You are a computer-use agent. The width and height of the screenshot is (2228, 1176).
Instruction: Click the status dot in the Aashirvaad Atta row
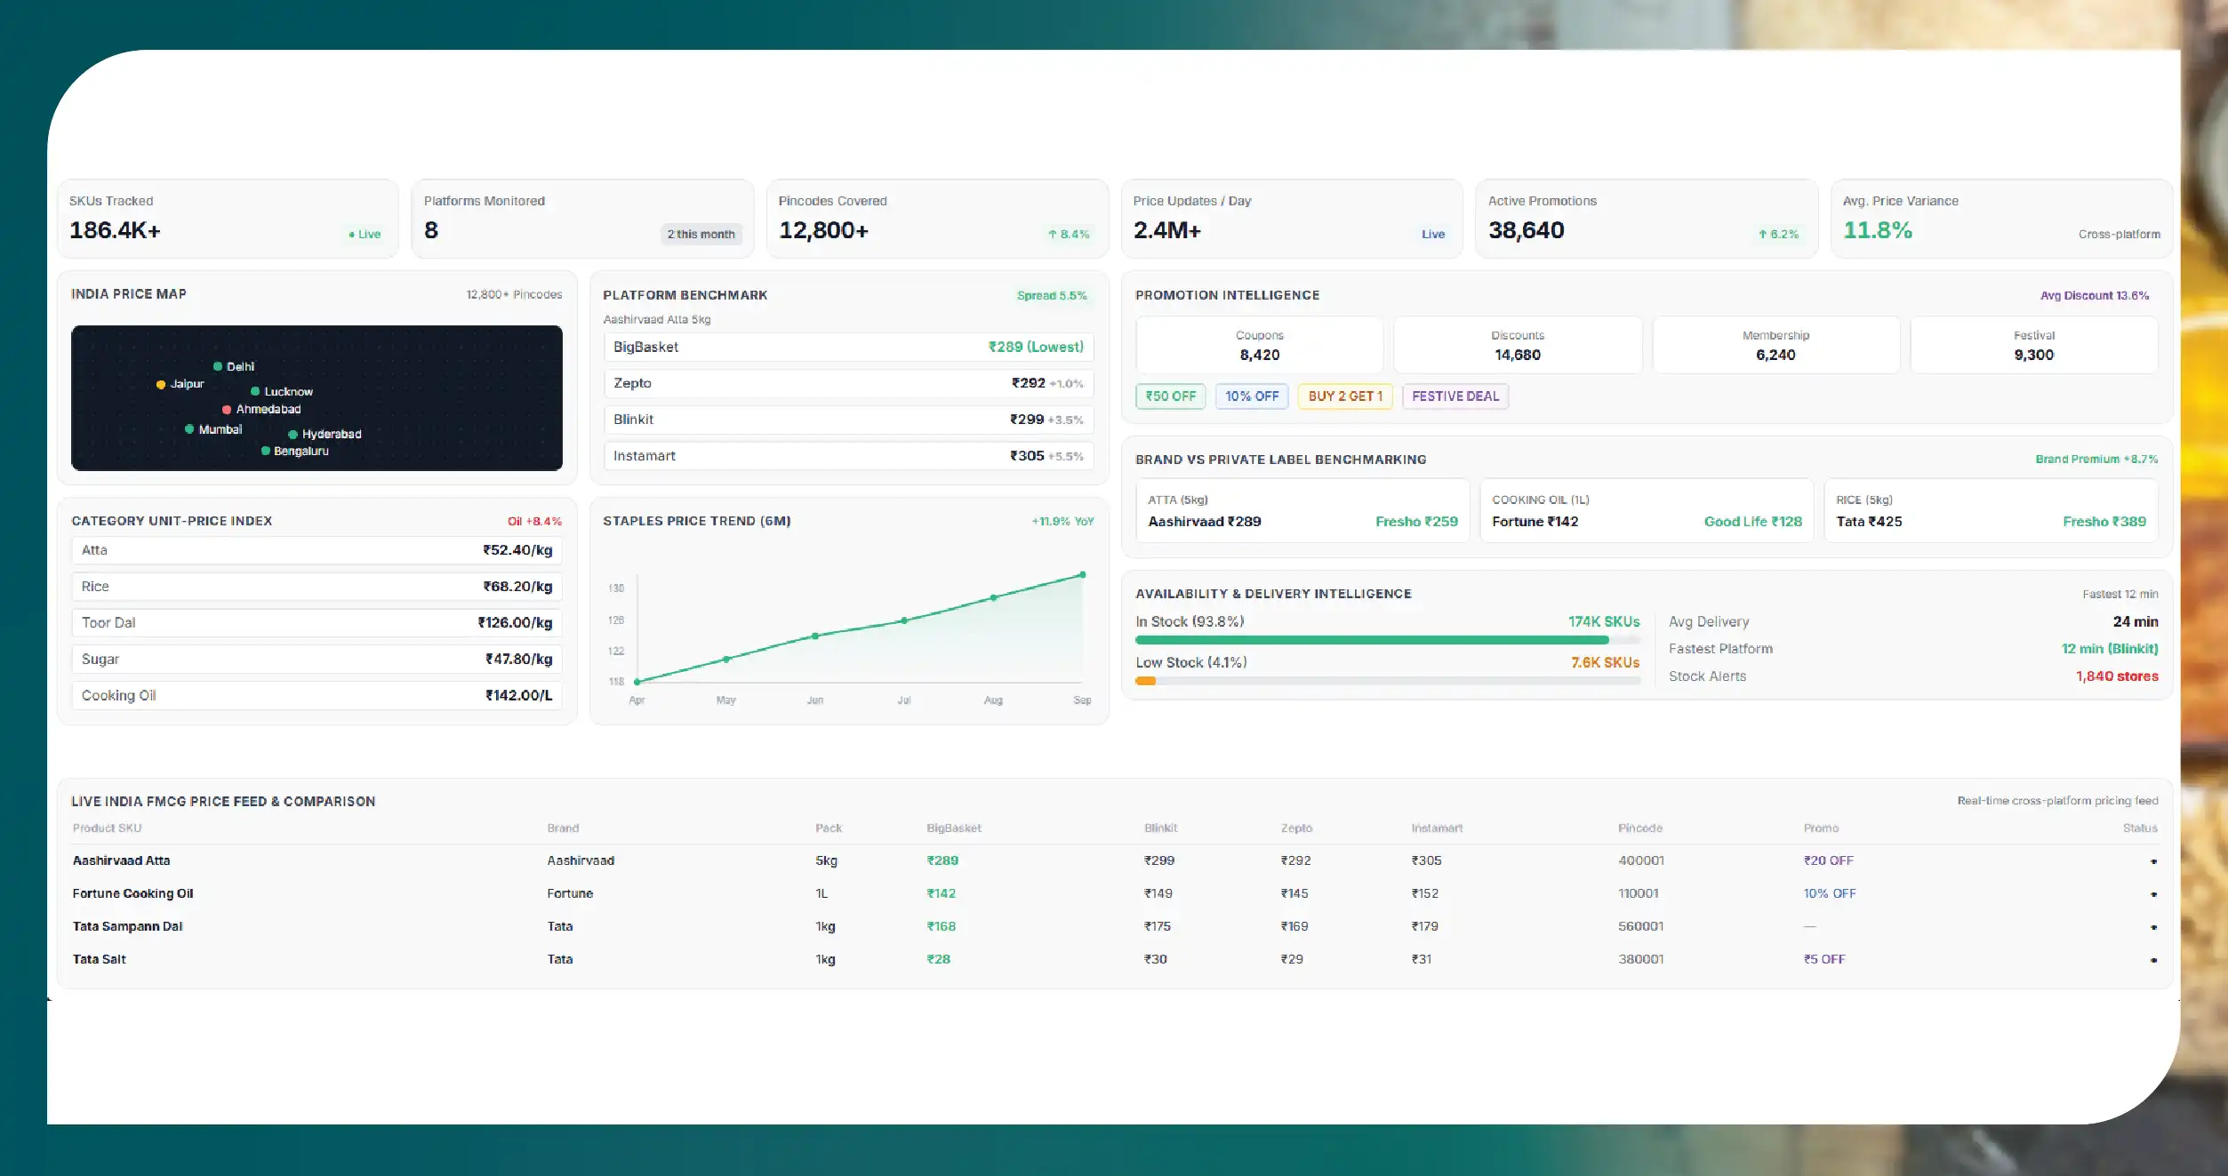(2153, 861)
